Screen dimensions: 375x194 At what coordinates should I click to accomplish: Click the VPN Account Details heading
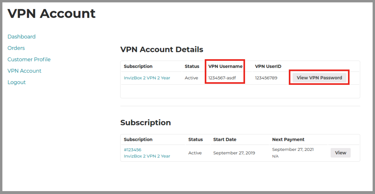pyautogui.click(x=162, y=49)
